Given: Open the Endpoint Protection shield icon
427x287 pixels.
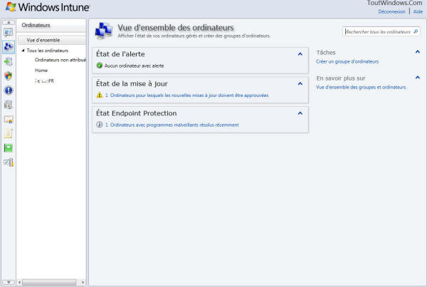Looking at the screenshot, I should pyautogui.click(x=8, y=76).
